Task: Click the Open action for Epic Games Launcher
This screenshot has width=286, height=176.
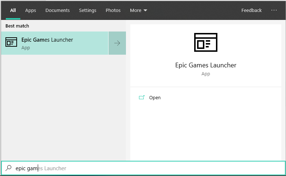Action: pyautogui.click(x=155, y=97)
